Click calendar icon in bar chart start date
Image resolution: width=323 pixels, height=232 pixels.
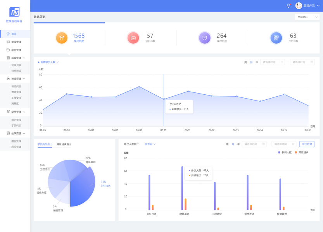click(x=263, y=144)
